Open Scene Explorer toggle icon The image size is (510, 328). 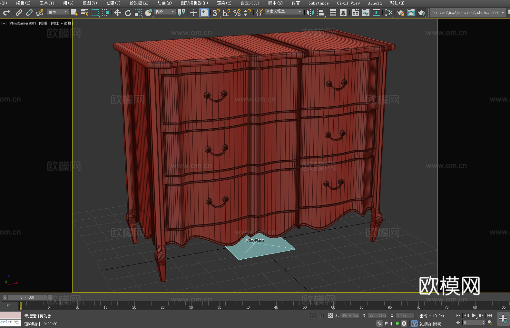(333, 13)
